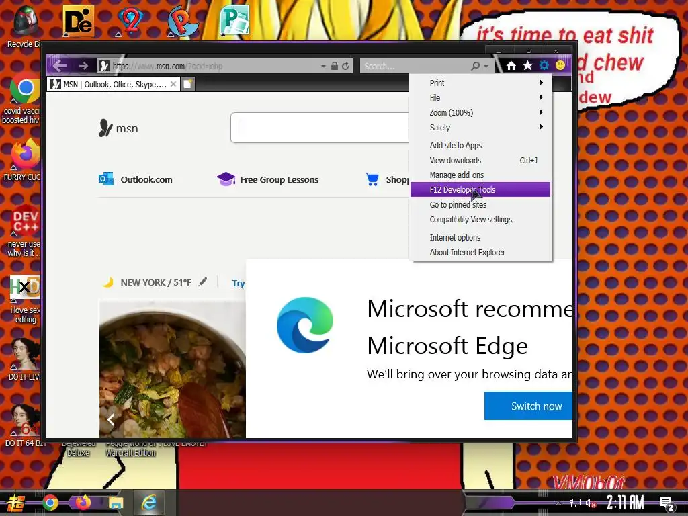Select Add site to Apps
Image resolution: width=688 pixels, height=516 pixels.
480,145
